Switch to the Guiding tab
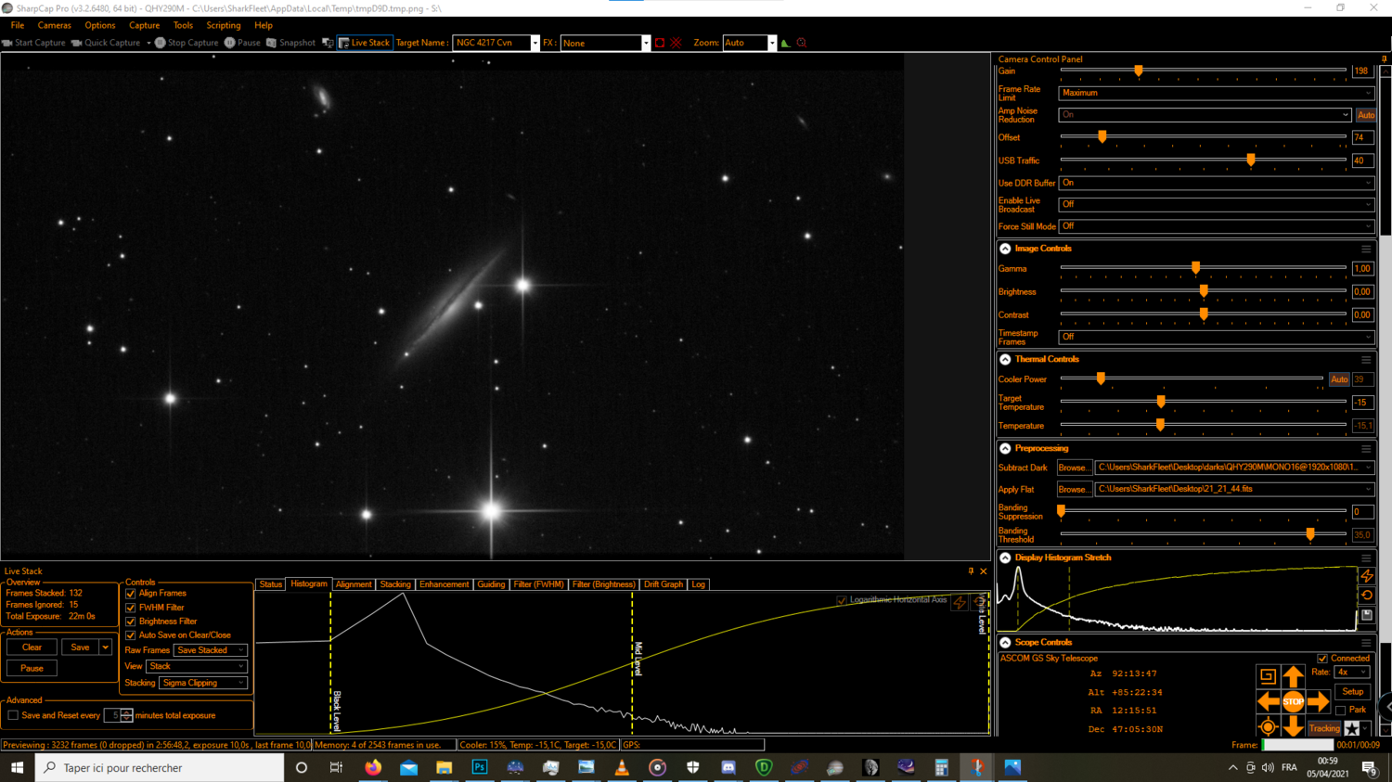 point(491,584)
